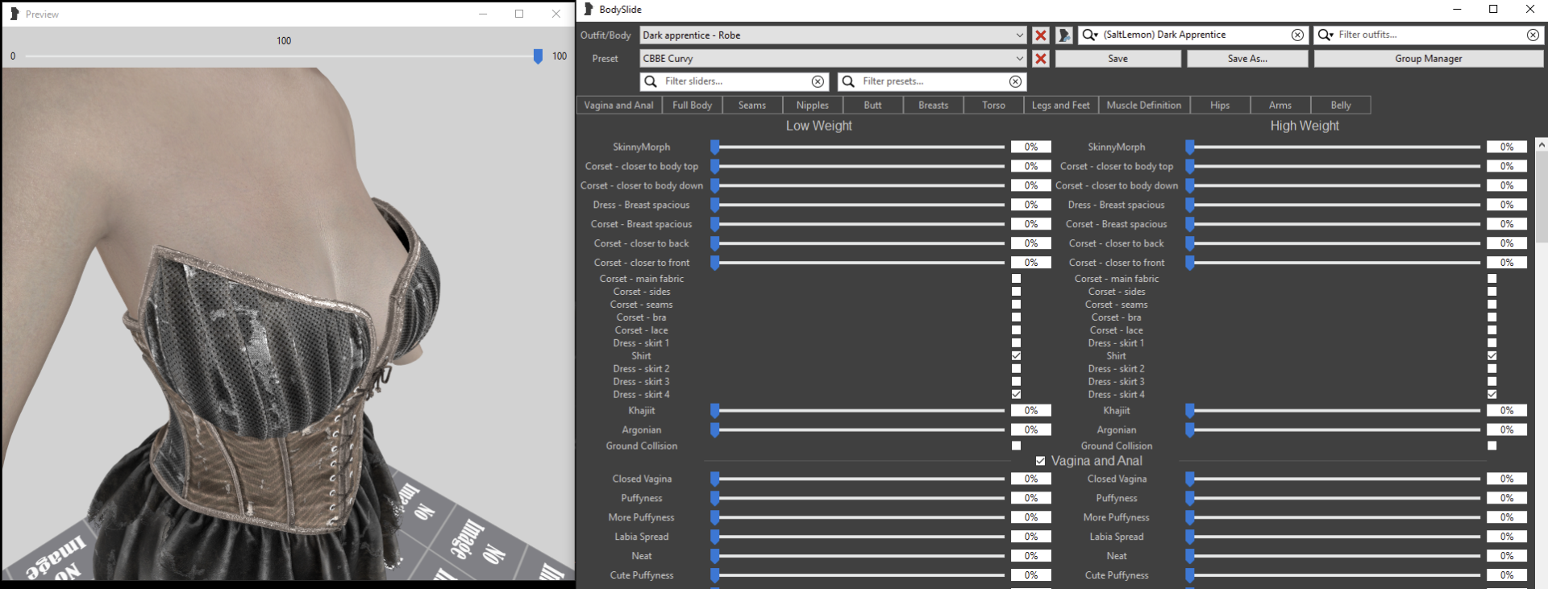Select the Legs and Feet tab
1548x589 pixels.
coord(1061,106)
